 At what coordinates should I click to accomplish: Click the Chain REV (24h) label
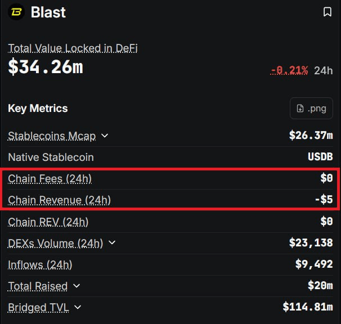pyautogui.click(x=48, y=222)
